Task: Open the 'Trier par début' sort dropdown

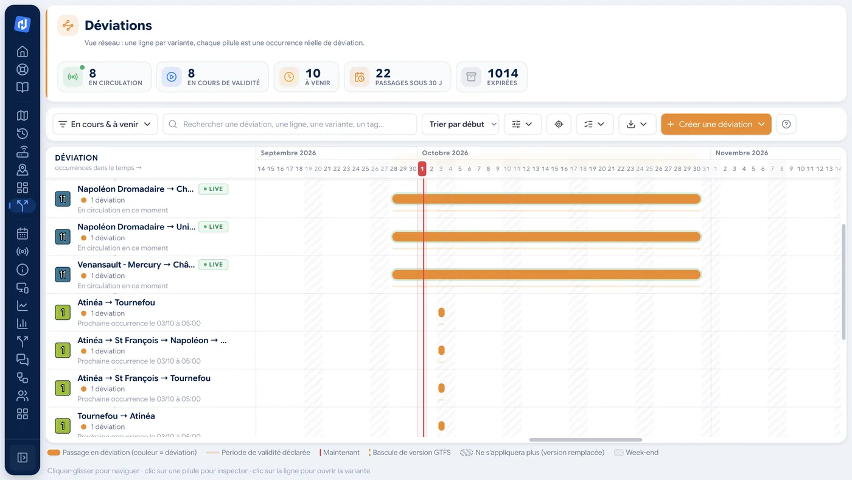Action: click(460, 124)
